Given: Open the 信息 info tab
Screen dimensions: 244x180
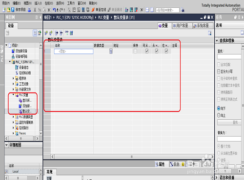Looking at the screenshot, I should (177, 164).
